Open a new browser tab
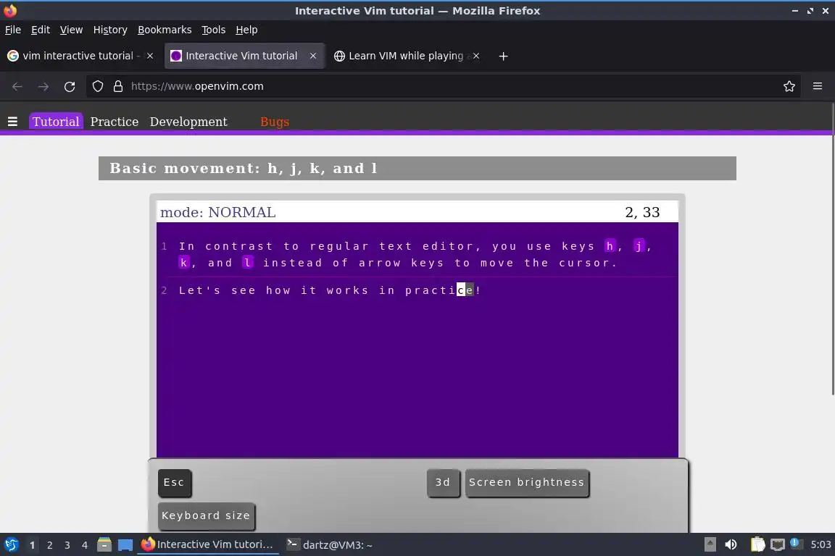 (503, 56)
